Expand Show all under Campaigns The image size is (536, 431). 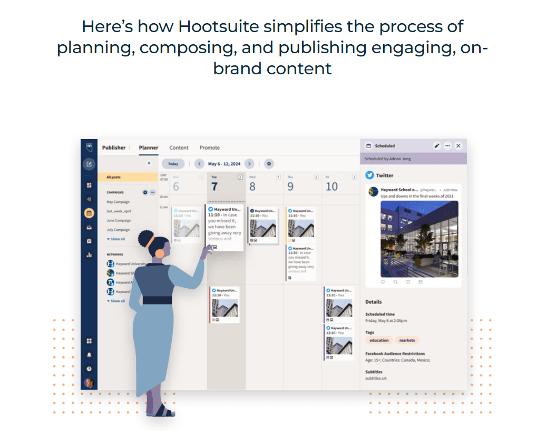pos(116,239)
